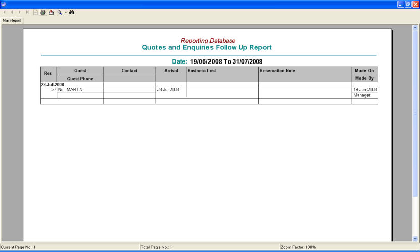Click the 'Made By' column header
This screenshot has width=420, height=252.
(x=364, y=78)
